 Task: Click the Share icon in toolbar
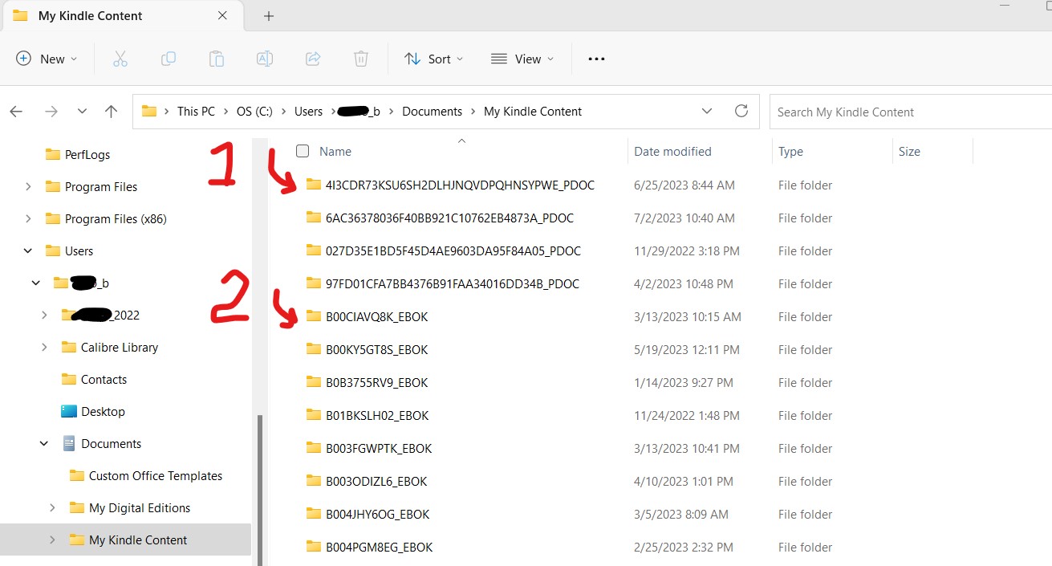[x=313, y=59]
